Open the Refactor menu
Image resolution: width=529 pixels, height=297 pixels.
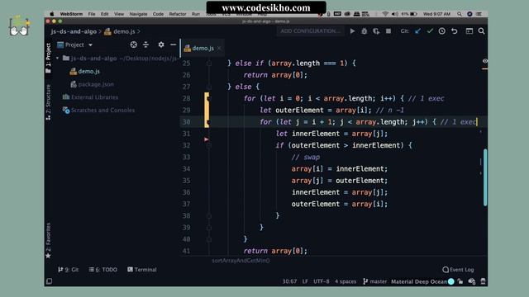178,14
